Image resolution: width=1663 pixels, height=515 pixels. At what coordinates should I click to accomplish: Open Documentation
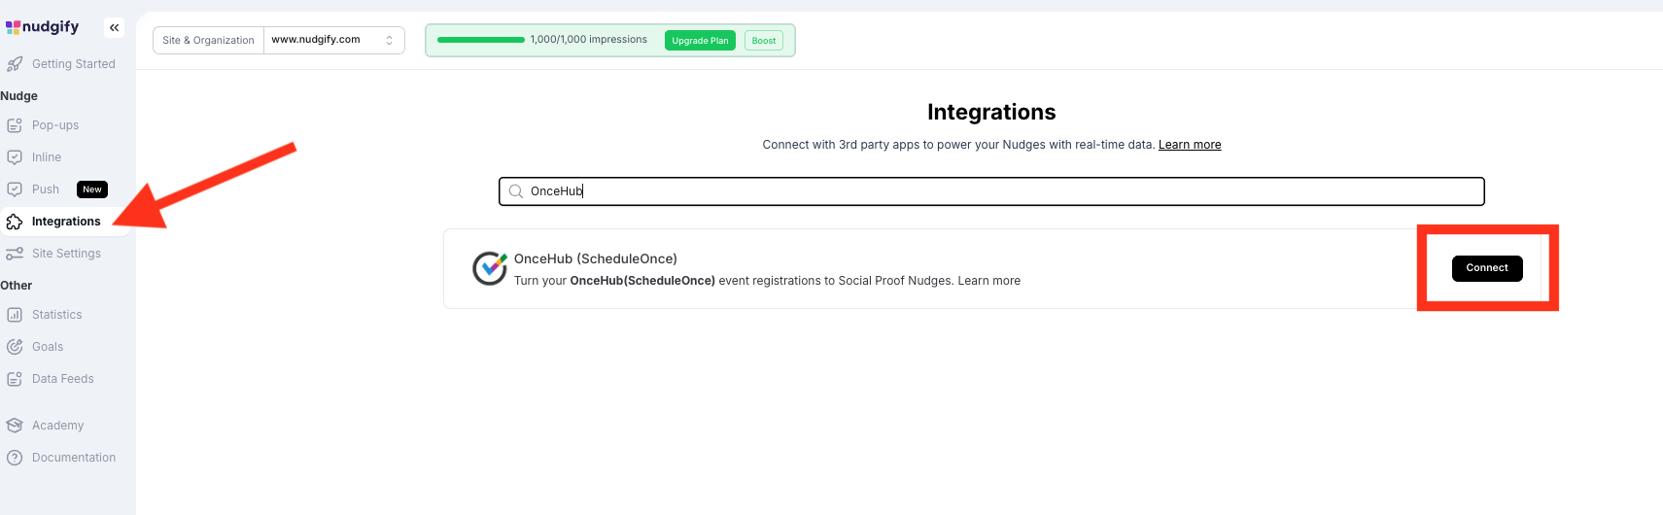(74, 458)
